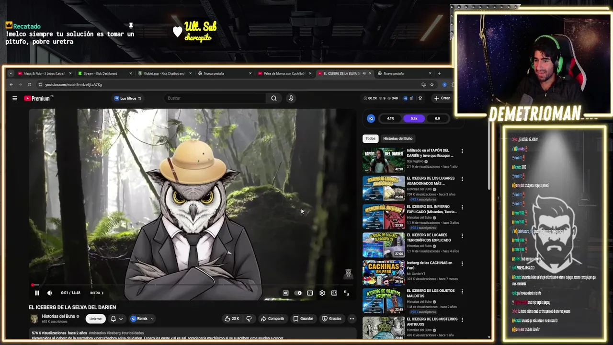Click the Unirme button
The image size is (613, 345).
coord(95,319)
